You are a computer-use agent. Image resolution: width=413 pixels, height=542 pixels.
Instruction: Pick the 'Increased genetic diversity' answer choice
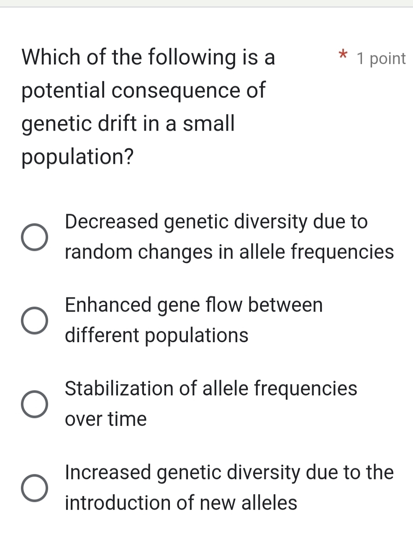(35, 487)
